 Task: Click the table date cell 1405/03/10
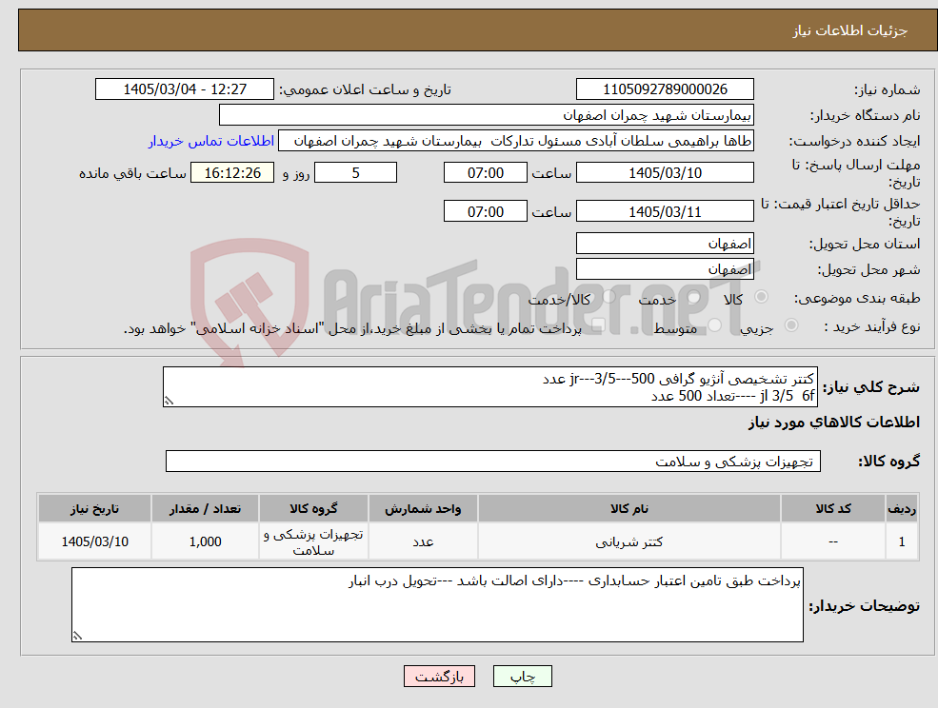94,541
